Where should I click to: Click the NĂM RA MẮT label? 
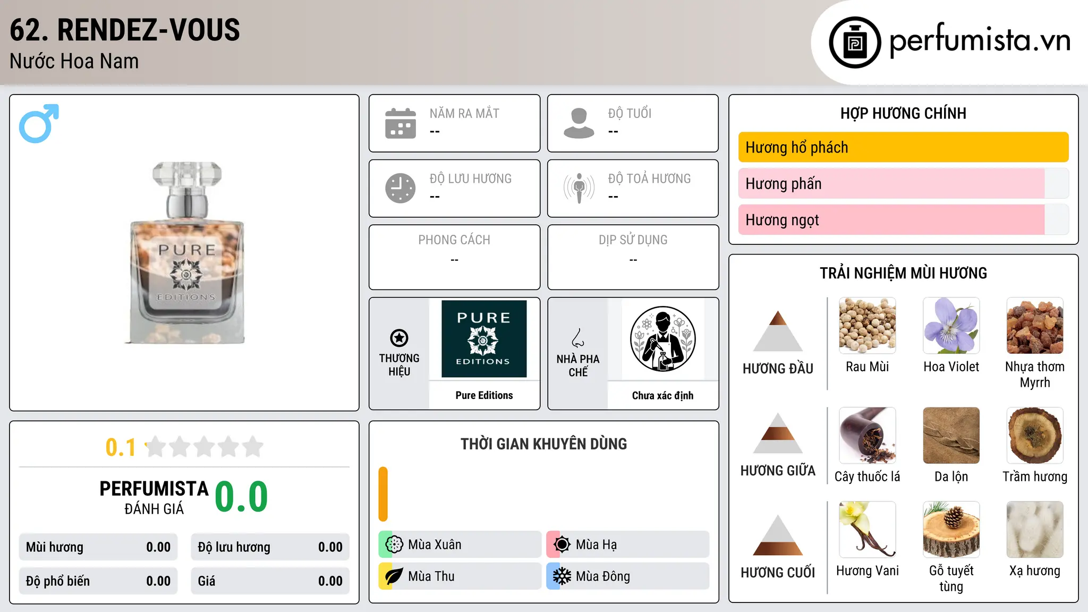(x=464, y=113)
